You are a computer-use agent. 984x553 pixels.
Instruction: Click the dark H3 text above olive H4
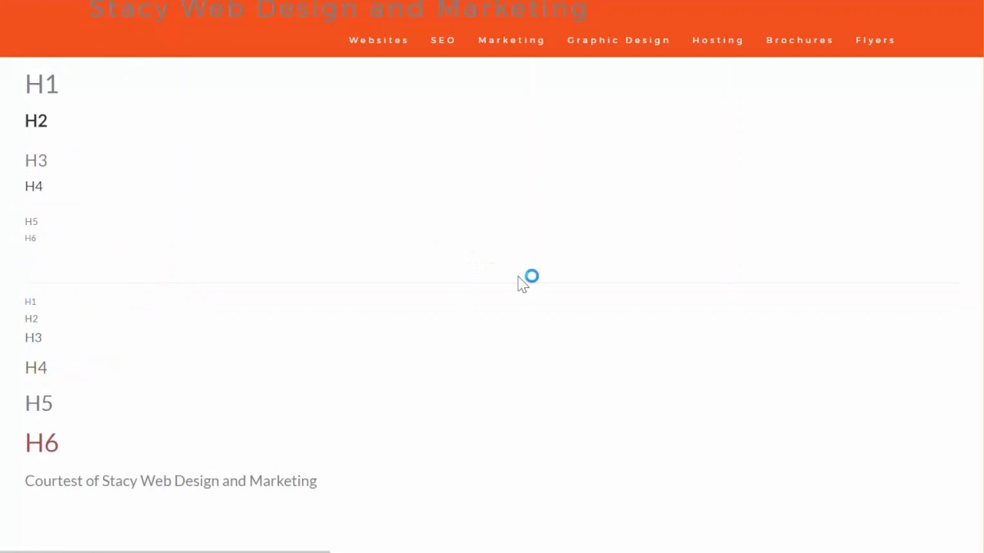coord(33,338)
